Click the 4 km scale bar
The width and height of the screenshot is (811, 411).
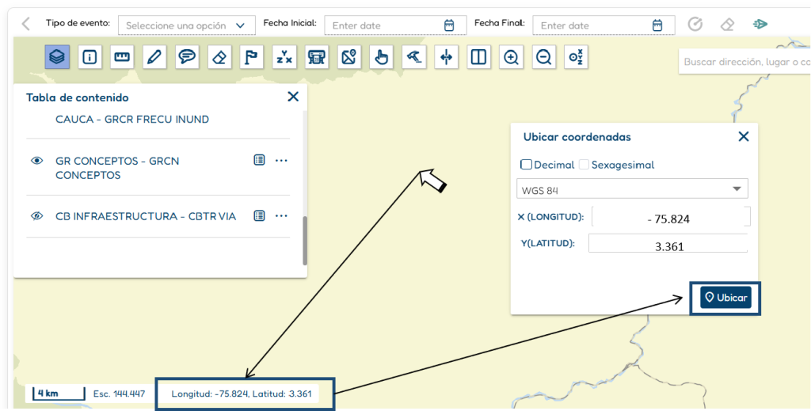pyautogui.click(x=59, y=394)
